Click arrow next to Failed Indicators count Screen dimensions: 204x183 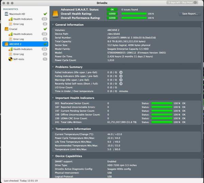pos(121,72)
